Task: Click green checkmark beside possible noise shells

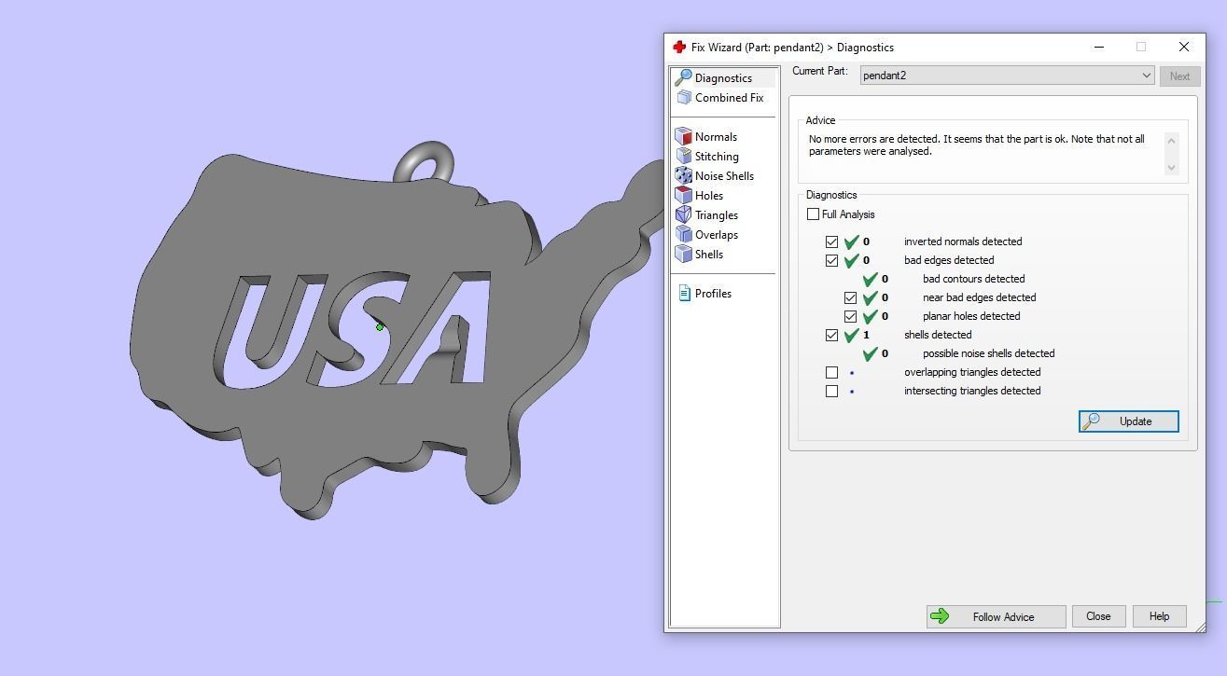Action: [871, 353]
